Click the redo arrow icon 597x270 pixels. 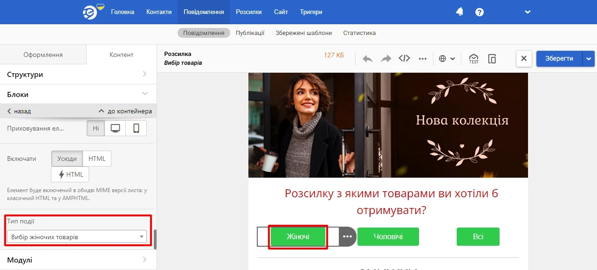pos(386,59)
